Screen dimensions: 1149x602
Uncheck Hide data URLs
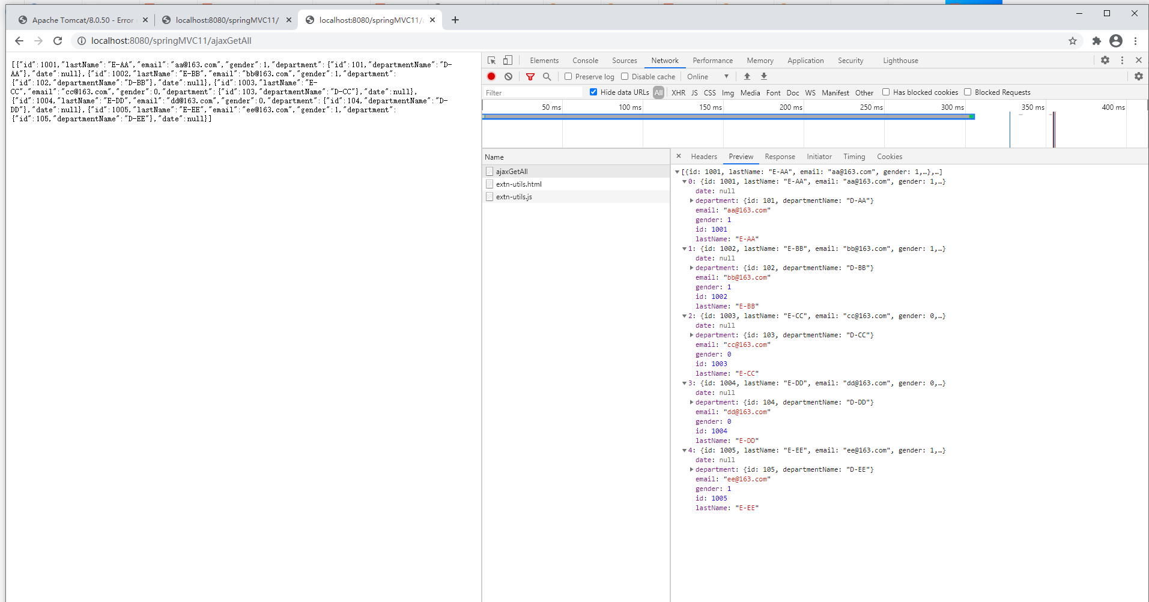tap(593, 92)
